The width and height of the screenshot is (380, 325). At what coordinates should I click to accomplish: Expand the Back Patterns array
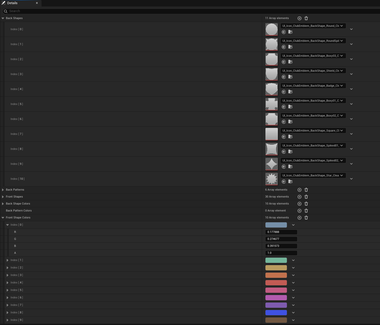coord(3,190)
